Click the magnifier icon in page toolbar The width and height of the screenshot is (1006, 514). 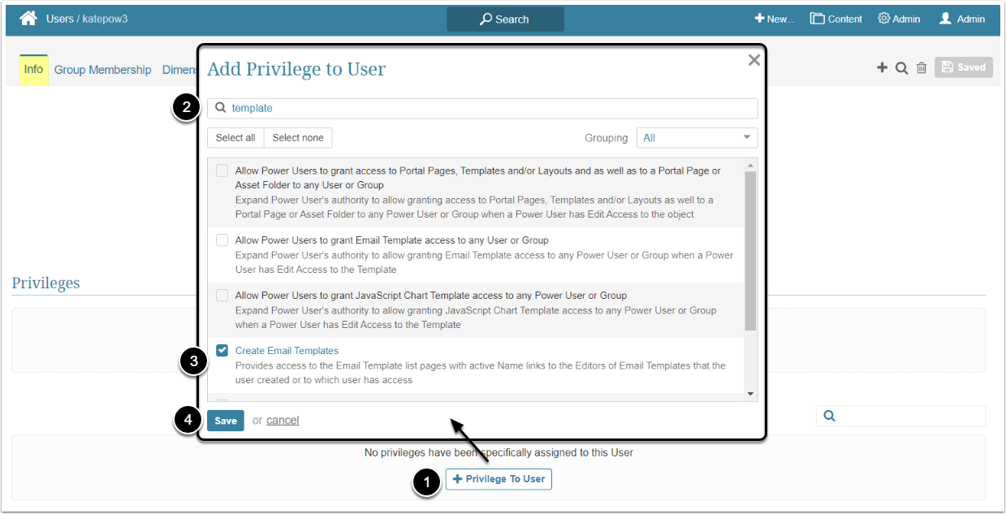click(x=901, y=68)
